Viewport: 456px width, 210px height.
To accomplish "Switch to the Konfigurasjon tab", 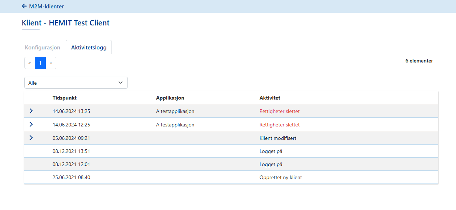I will [42, 47].
